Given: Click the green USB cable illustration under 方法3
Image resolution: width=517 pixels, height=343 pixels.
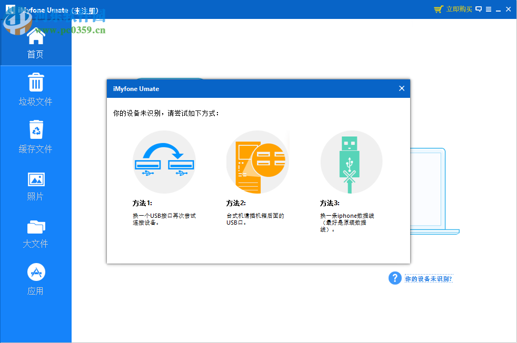Looking at the screenshot, I should coord(351,162).
